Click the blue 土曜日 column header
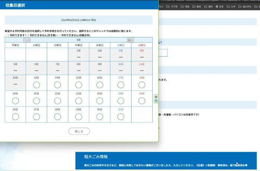 [x=121, y=45]
